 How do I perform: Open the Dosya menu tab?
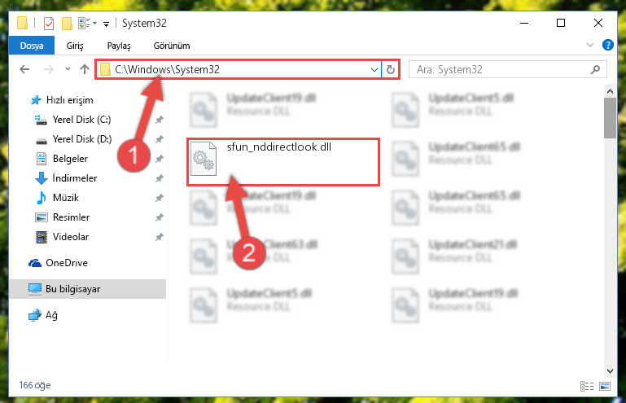(32, 46)
